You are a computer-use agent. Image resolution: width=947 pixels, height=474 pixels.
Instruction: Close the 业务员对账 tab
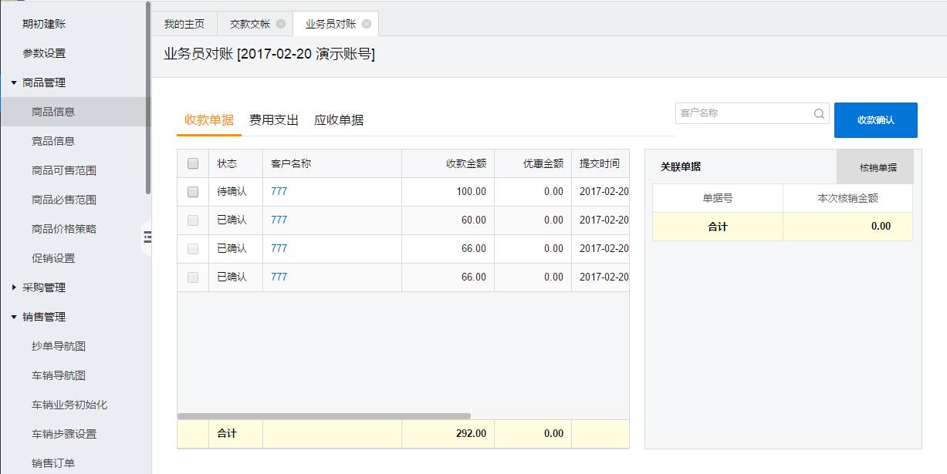[x=367, y=24]
